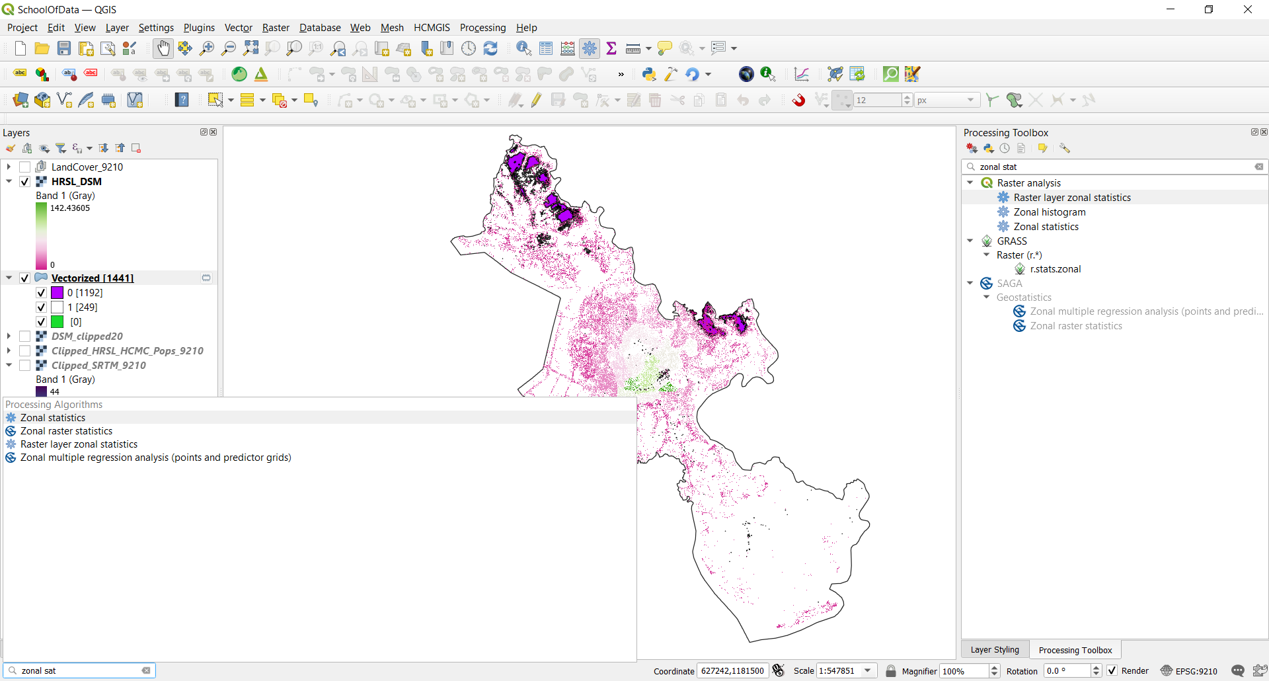Open the Processing menu
This screenshot has width=1269, height=681.
point(482,28)
